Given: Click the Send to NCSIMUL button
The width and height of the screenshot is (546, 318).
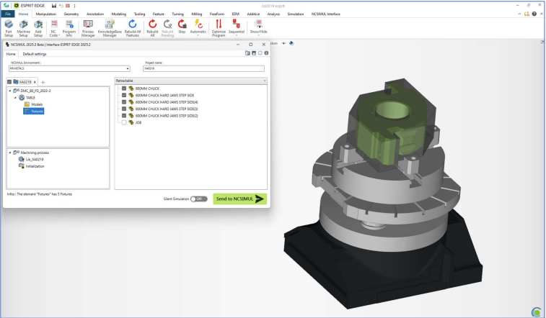Looking at the screenshot, I should click(x=240, y=199).
